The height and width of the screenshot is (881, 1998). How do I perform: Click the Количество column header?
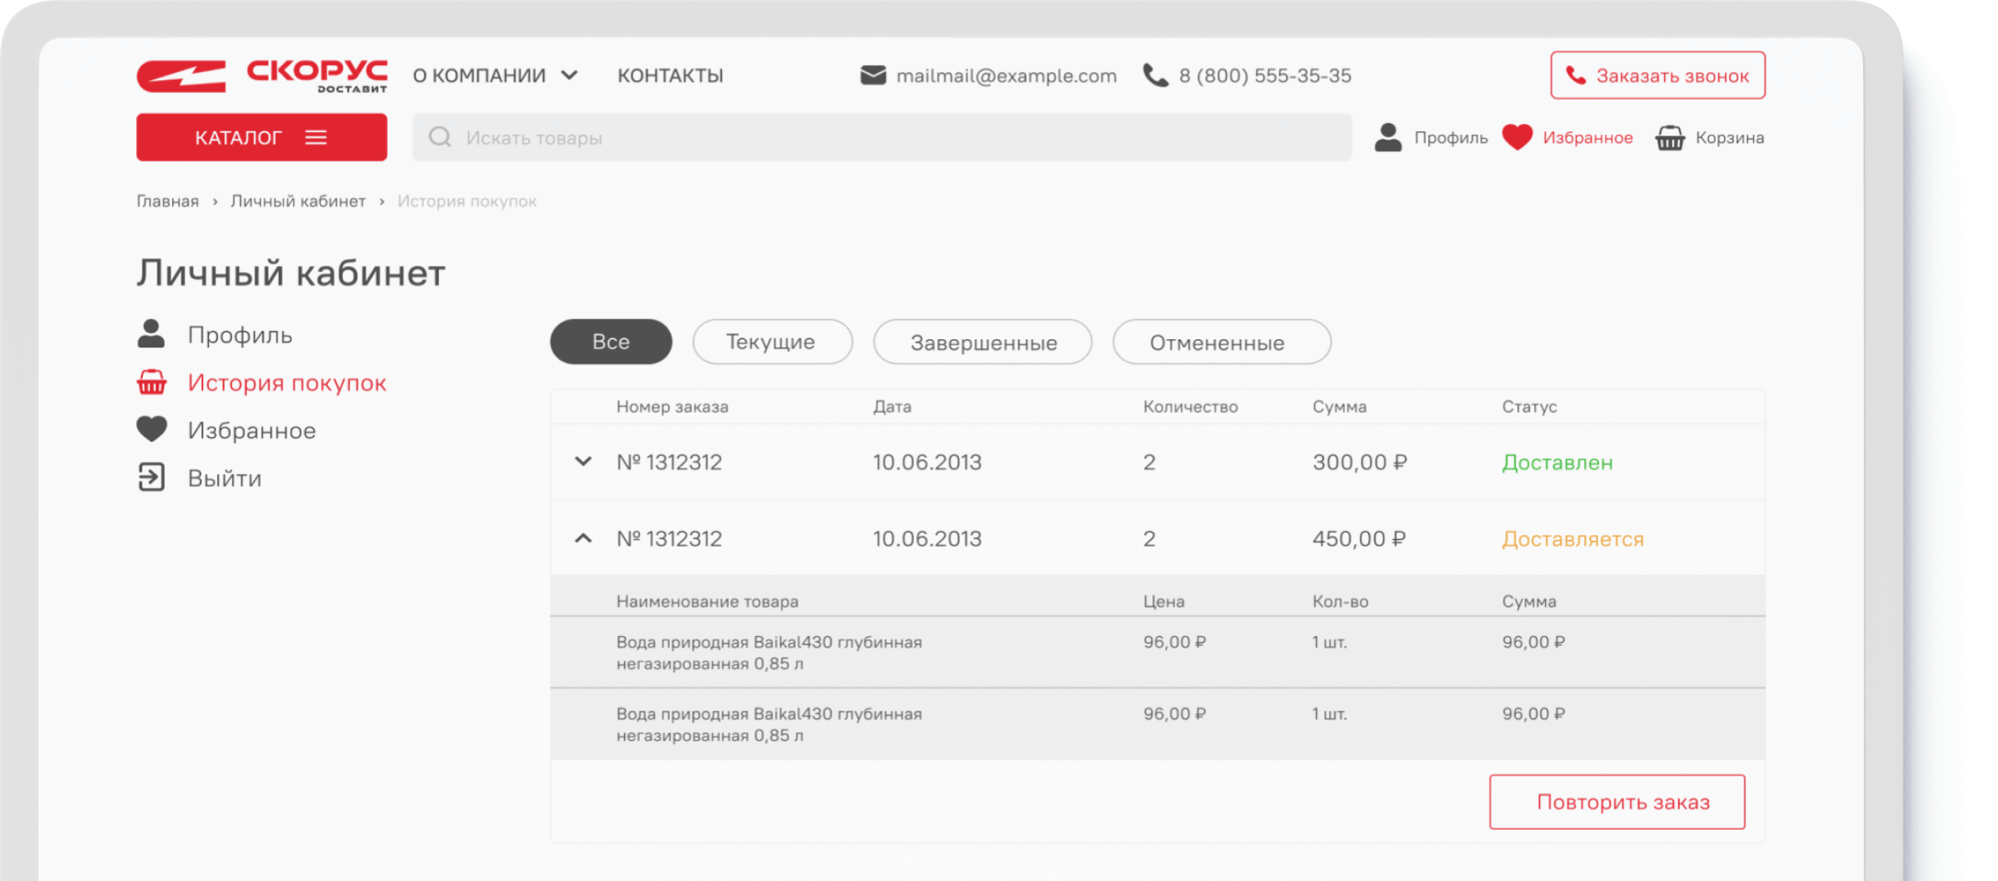1190,406
